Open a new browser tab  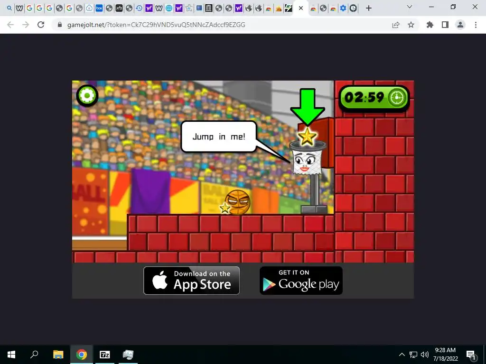368,9
